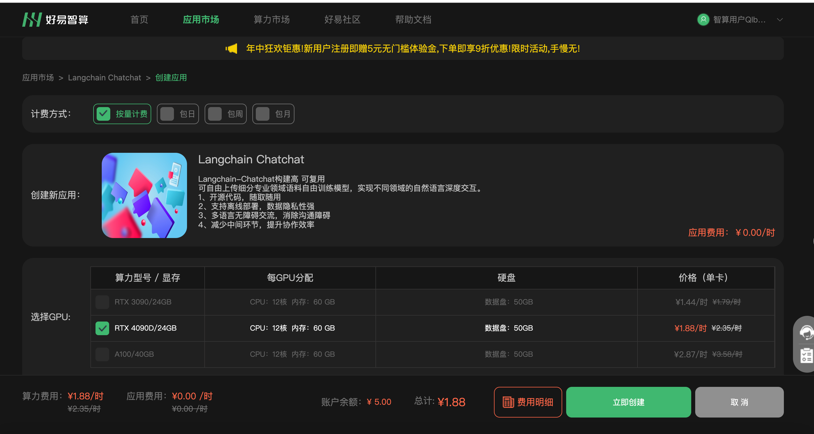Switch to the 首页 menu item
Viewport: 814px width, 434px height.
[x=139, y=20]
